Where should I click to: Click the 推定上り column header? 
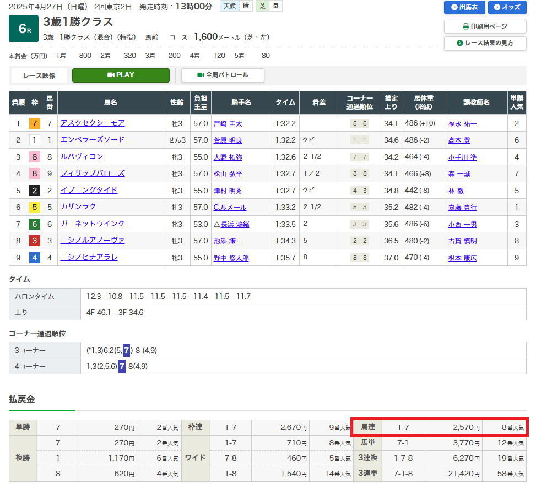[391, 102]
